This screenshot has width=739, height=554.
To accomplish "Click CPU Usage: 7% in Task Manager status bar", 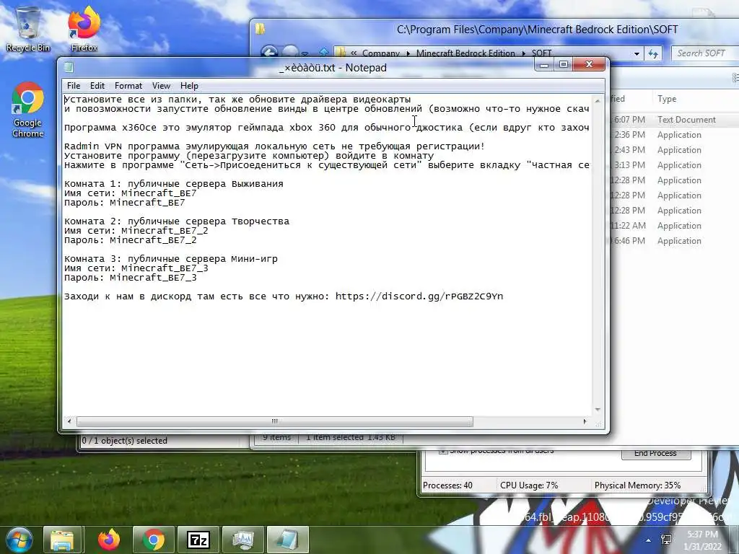I will pyautogui.click(x=529, y=485).
